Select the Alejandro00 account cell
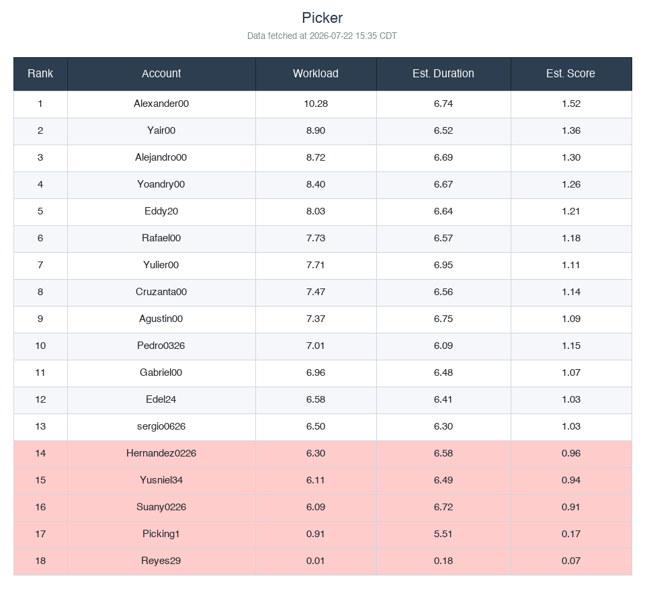Viewport: 645px width, 595px height. point(161,157)
